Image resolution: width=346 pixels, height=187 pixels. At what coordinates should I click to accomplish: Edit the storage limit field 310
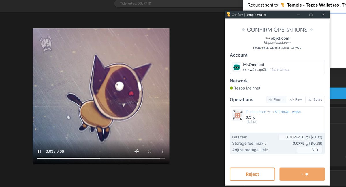[309, 150]
